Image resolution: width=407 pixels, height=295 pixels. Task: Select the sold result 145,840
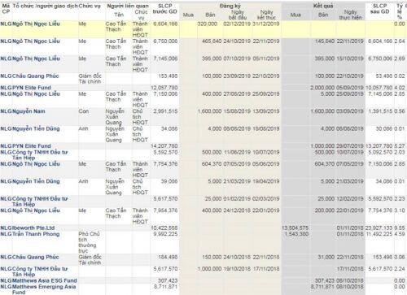325,41
